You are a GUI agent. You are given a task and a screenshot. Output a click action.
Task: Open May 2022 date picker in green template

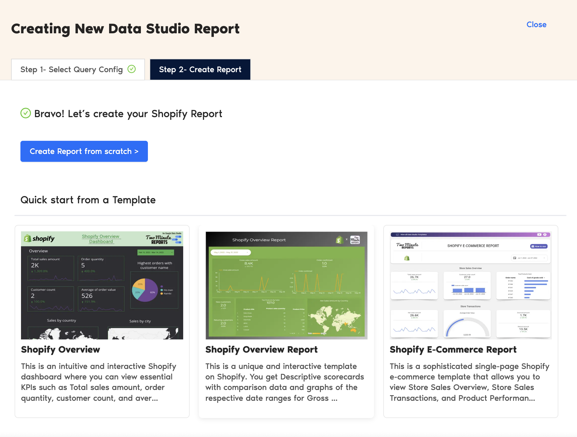[x=231, y=252]
